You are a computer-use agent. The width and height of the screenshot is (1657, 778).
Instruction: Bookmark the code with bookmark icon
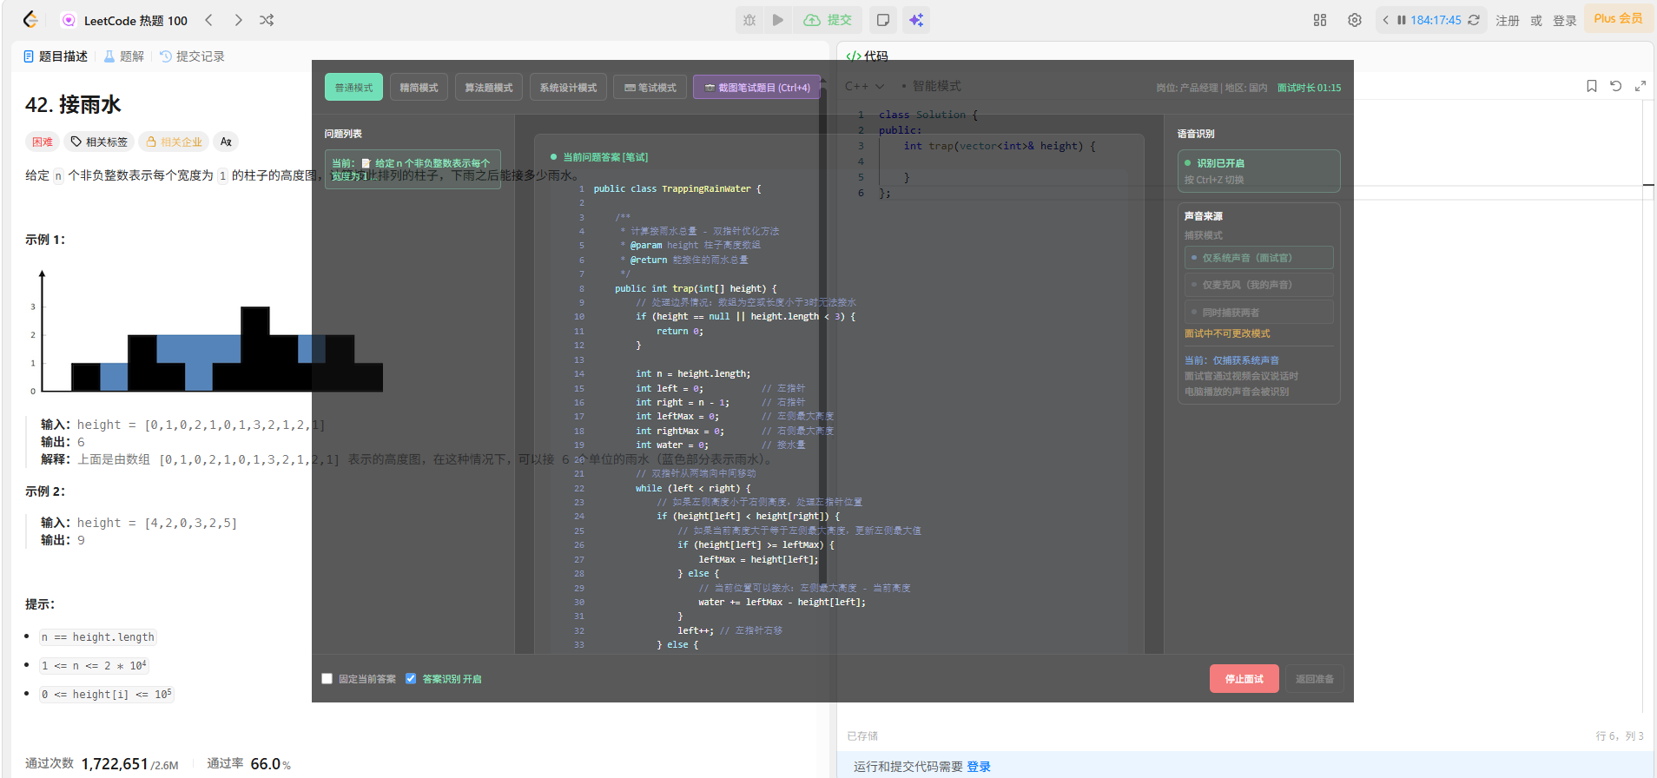point(1592,86)
